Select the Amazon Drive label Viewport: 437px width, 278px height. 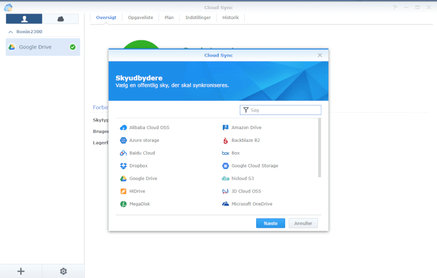(247, 128)
